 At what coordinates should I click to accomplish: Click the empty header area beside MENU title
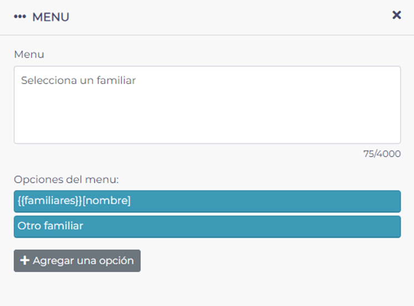(222, 17)
